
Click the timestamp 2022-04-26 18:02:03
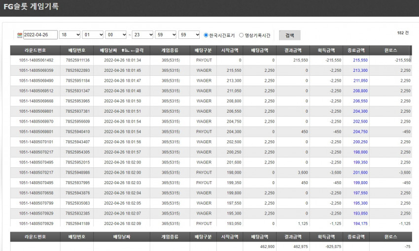click(x=122, y=183)
